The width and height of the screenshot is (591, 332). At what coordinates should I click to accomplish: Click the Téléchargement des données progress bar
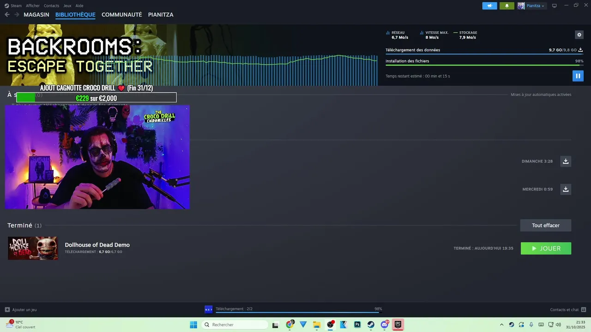click(x=484, y=54)
